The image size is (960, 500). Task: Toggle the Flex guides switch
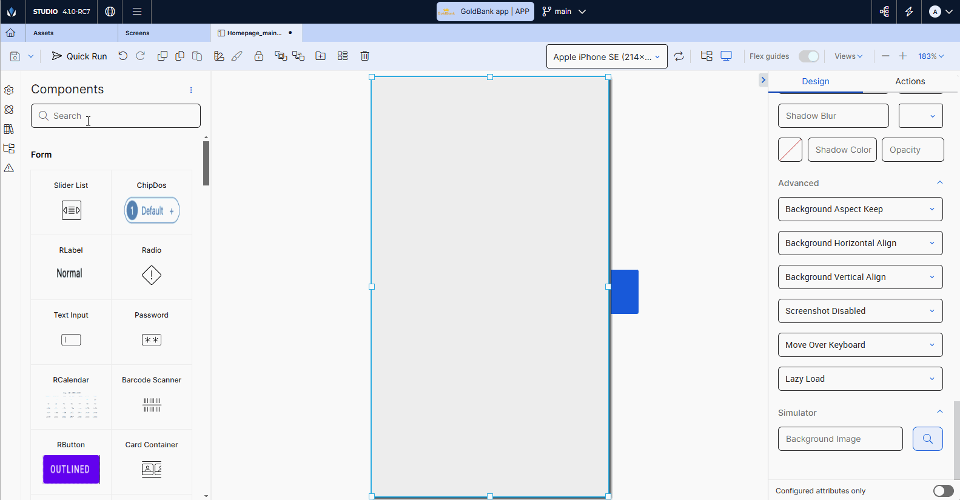808,56
